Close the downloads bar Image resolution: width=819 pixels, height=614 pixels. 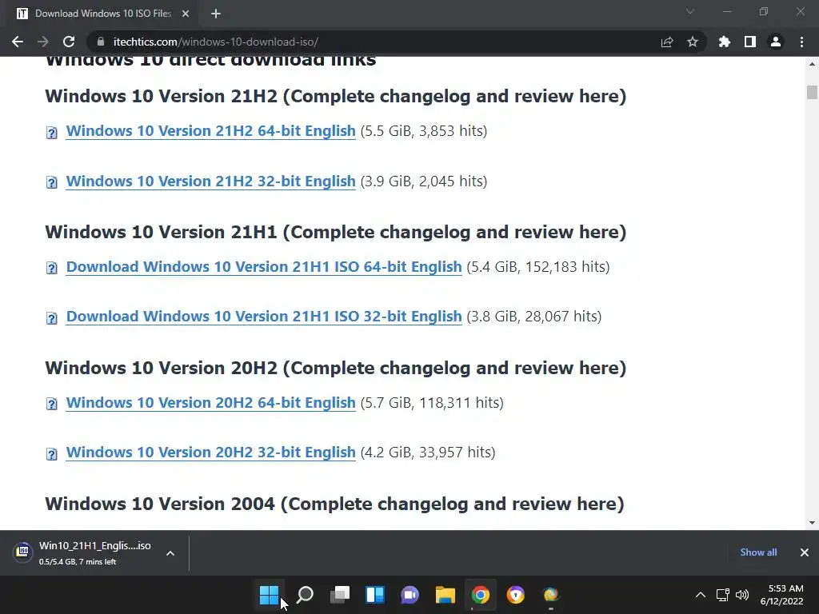[805, 552]
